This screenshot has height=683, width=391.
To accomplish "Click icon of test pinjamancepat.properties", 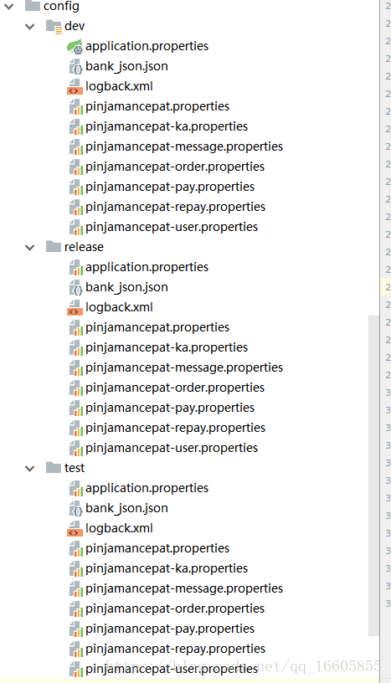I will [76, 548].
